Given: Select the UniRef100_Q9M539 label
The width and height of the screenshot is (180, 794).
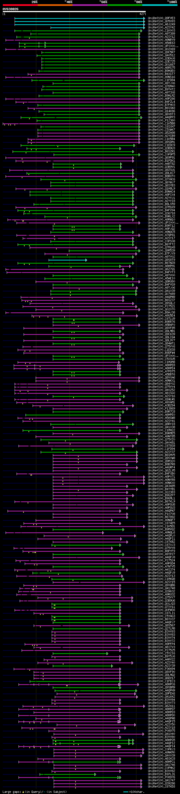Looking at the screenshot, I should click(161, 251).
